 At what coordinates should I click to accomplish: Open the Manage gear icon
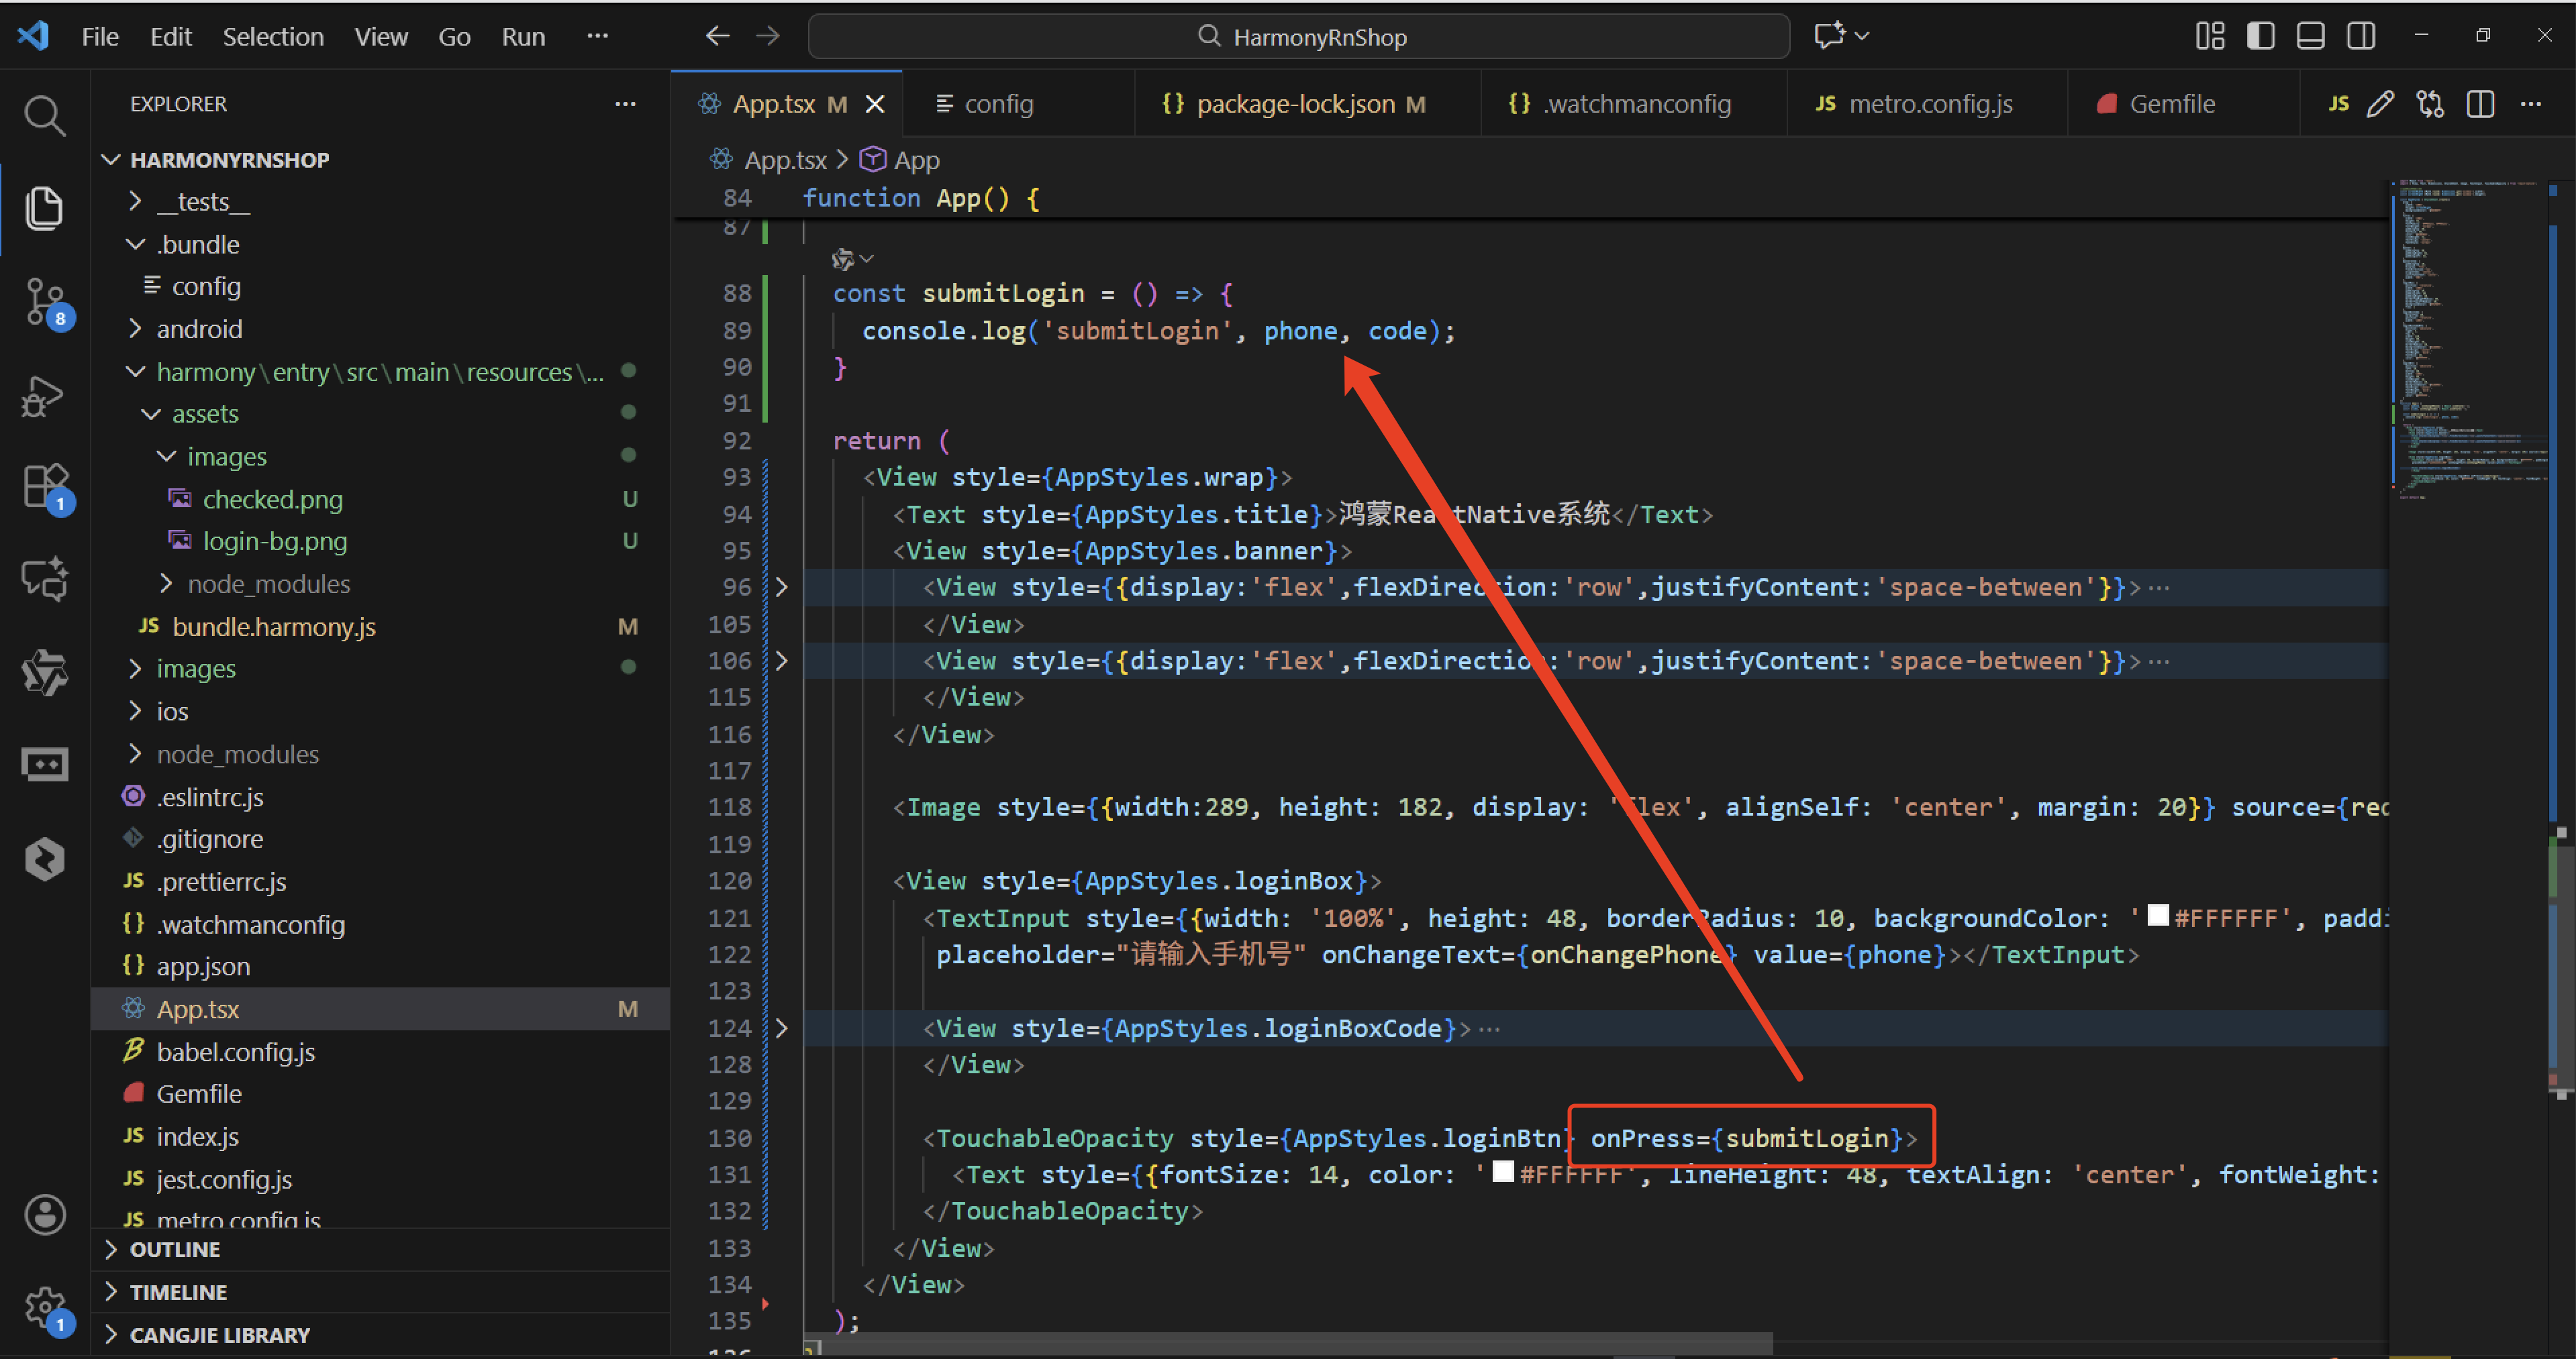click(x=44, y=1305)
